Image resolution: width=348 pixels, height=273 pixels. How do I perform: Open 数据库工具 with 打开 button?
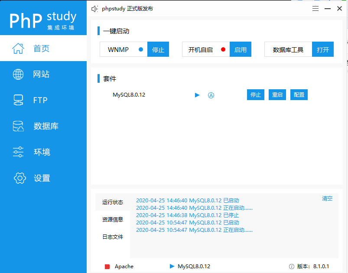323,49
